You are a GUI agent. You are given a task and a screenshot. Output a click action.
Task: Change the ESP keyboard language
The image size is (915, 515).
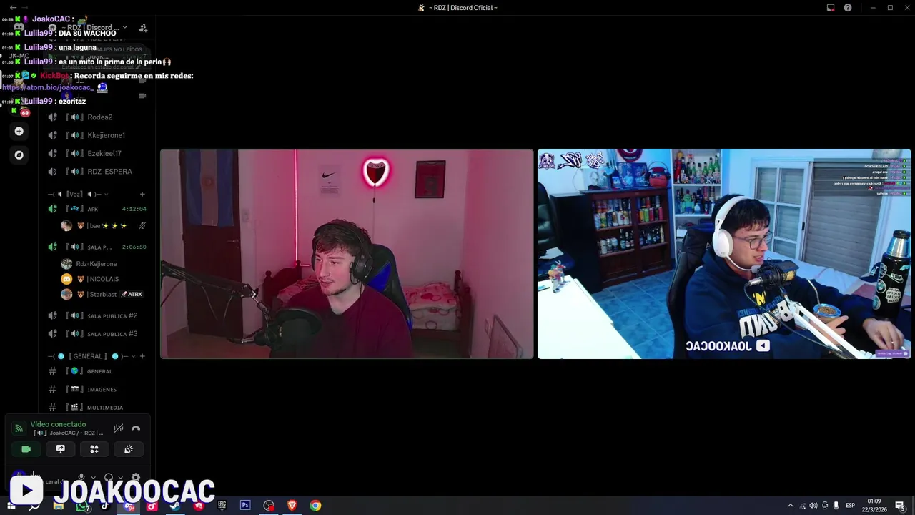coord(851,506)
